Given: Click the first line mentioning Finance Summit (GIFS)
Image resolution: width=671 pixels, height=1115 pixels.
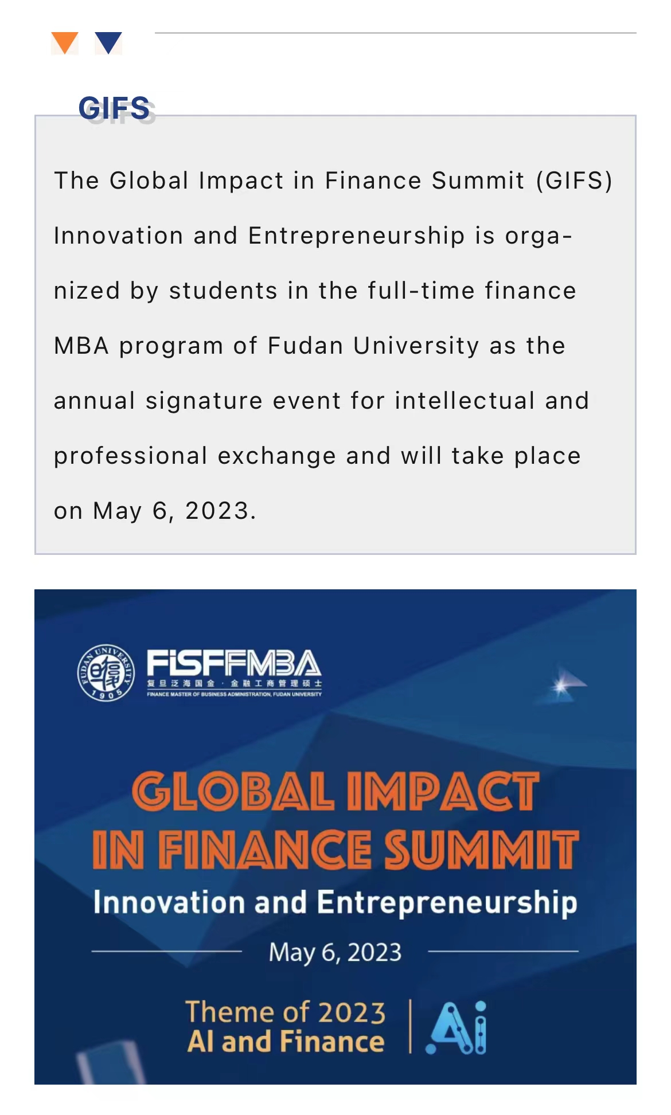Looking at the screenshot, I should coord(333,181).
